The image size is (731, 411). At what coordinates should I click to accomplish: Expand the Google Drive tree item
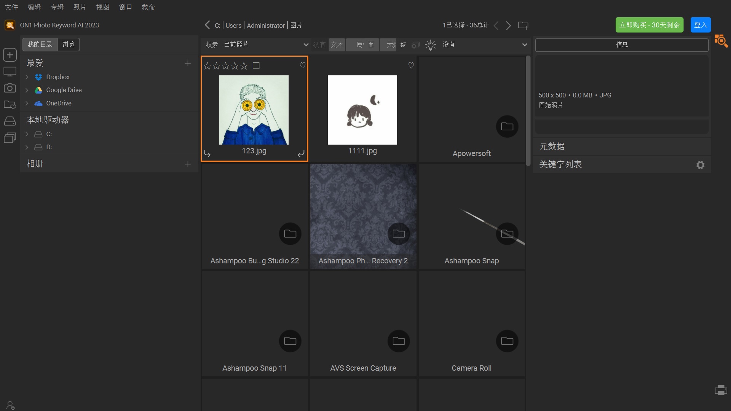tap(27, 90)
